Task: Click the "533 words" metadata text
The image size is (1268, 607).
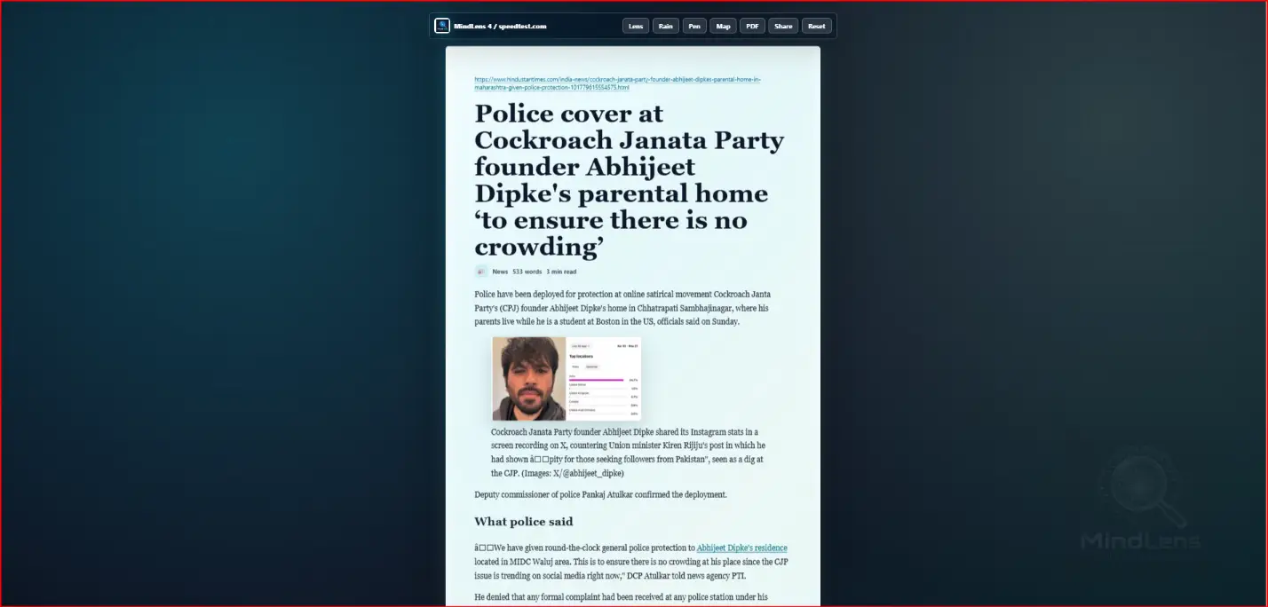Action: [527, 272]
